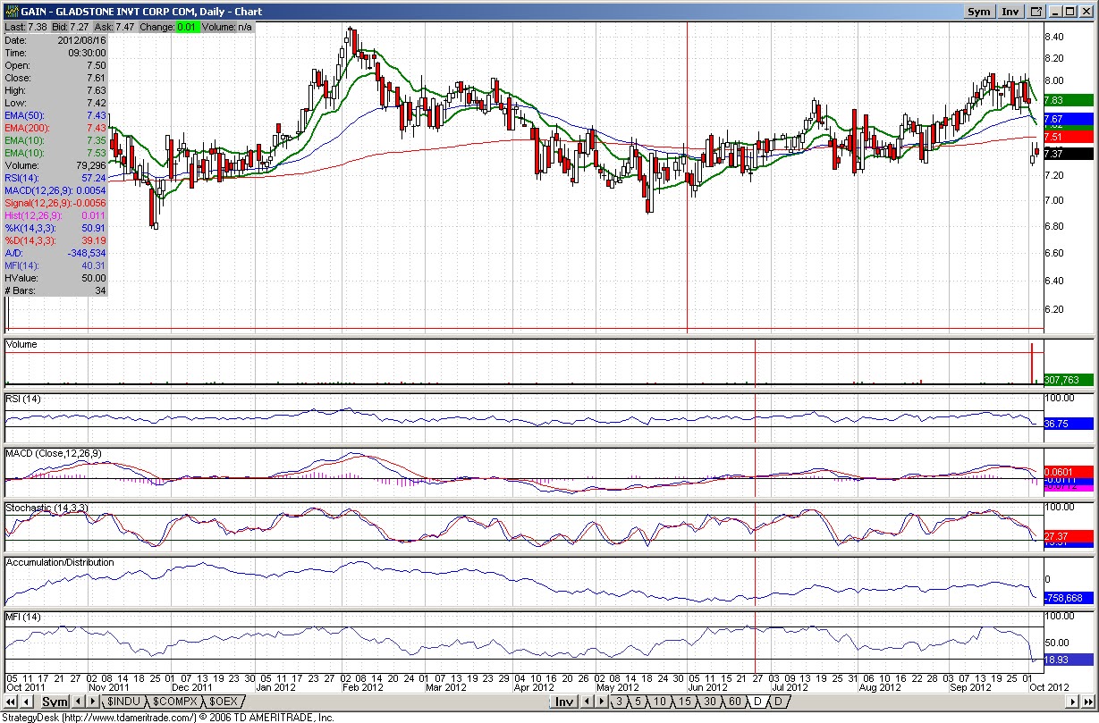Click the MFI (14) panel title

[23, 618]
